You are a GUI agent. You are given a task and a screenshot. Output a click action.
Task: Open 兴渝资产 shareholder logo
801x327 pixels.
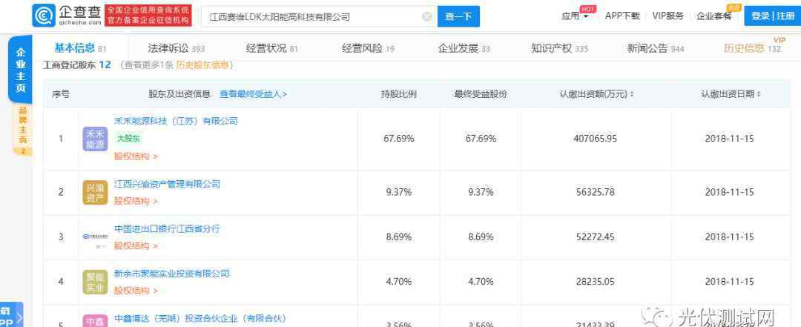click(95, 193)
